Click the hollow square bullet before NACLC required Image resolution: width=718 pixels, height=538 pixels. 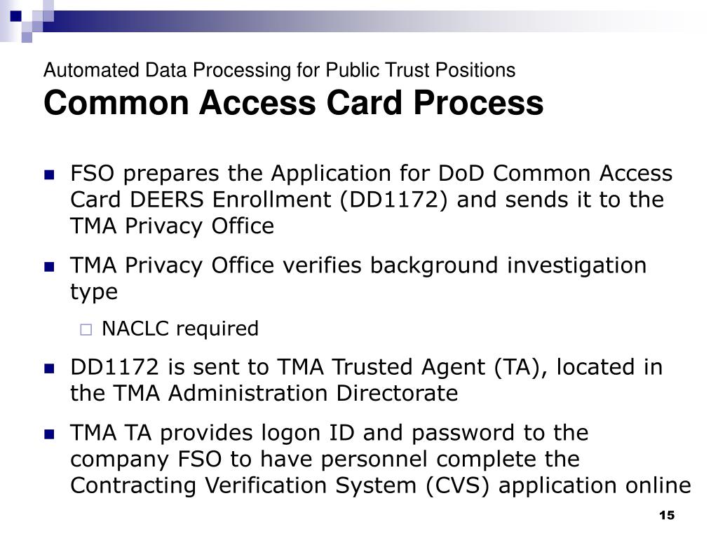[x=86, y=329]
